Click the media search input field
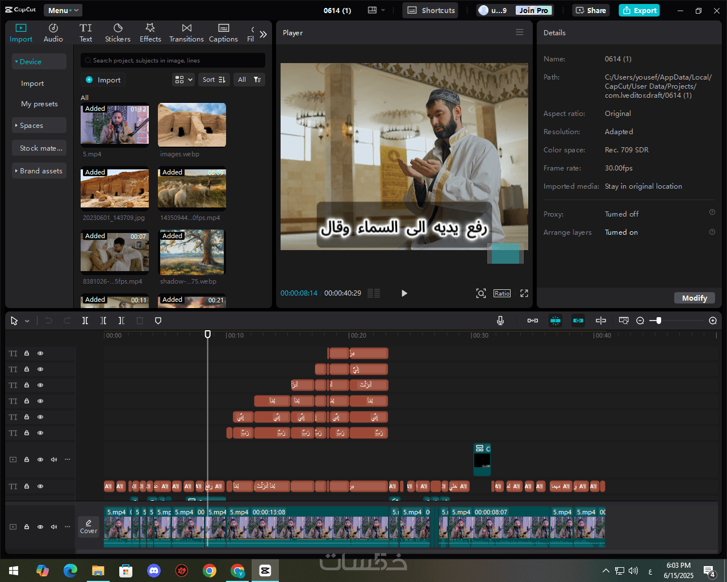Screen dimensions: 727x582 coord(173,60)
